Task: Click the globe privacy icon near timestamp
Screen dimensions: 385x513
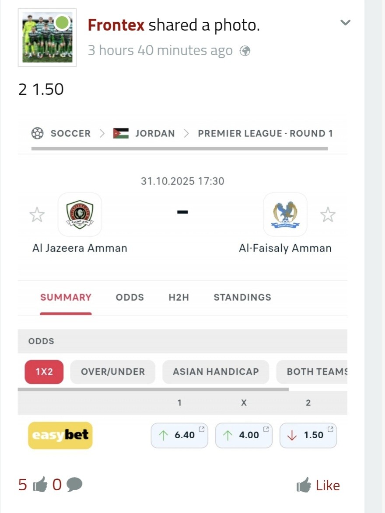Action: point(245,51)
